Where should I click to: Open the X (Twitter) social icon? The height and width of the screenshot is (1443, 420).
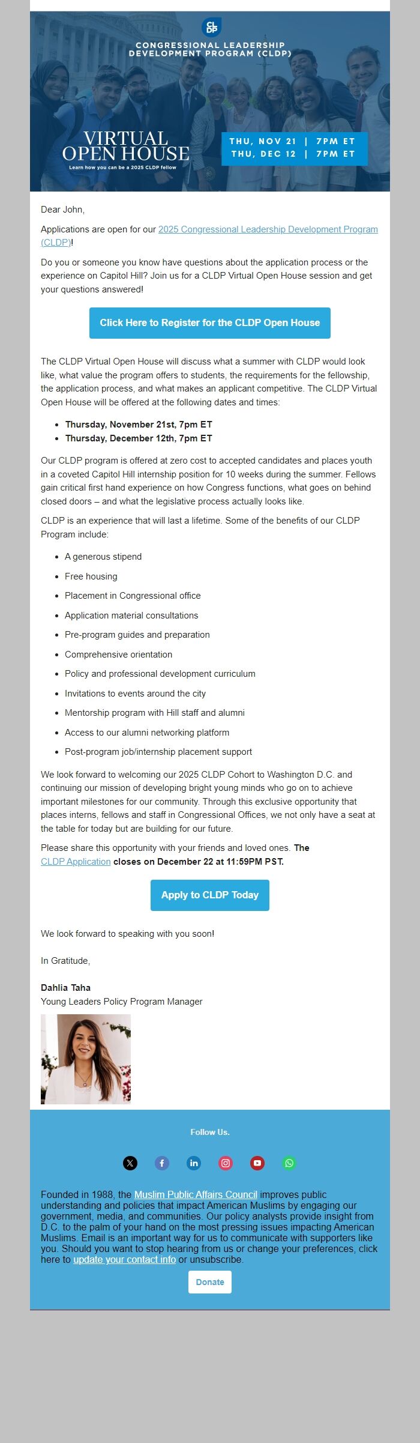point(131,1162)
